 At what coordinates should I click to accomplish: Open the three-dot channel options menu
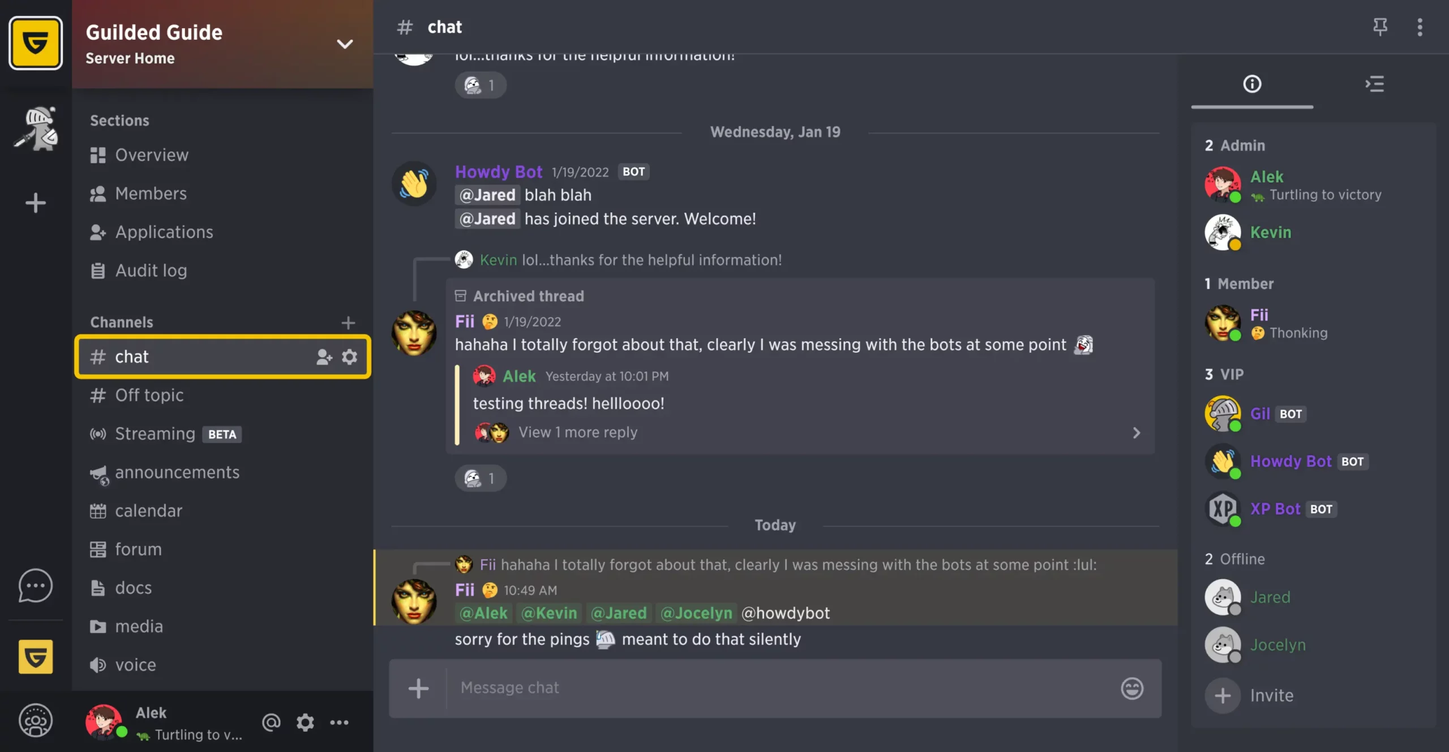tap(1420, 27)
